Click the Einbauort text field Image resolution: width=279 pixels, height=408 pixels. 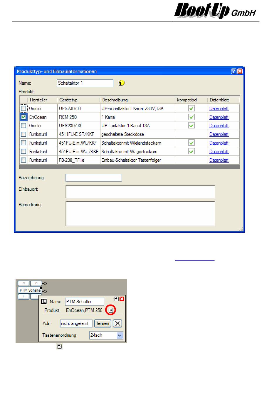click(140, 192)
